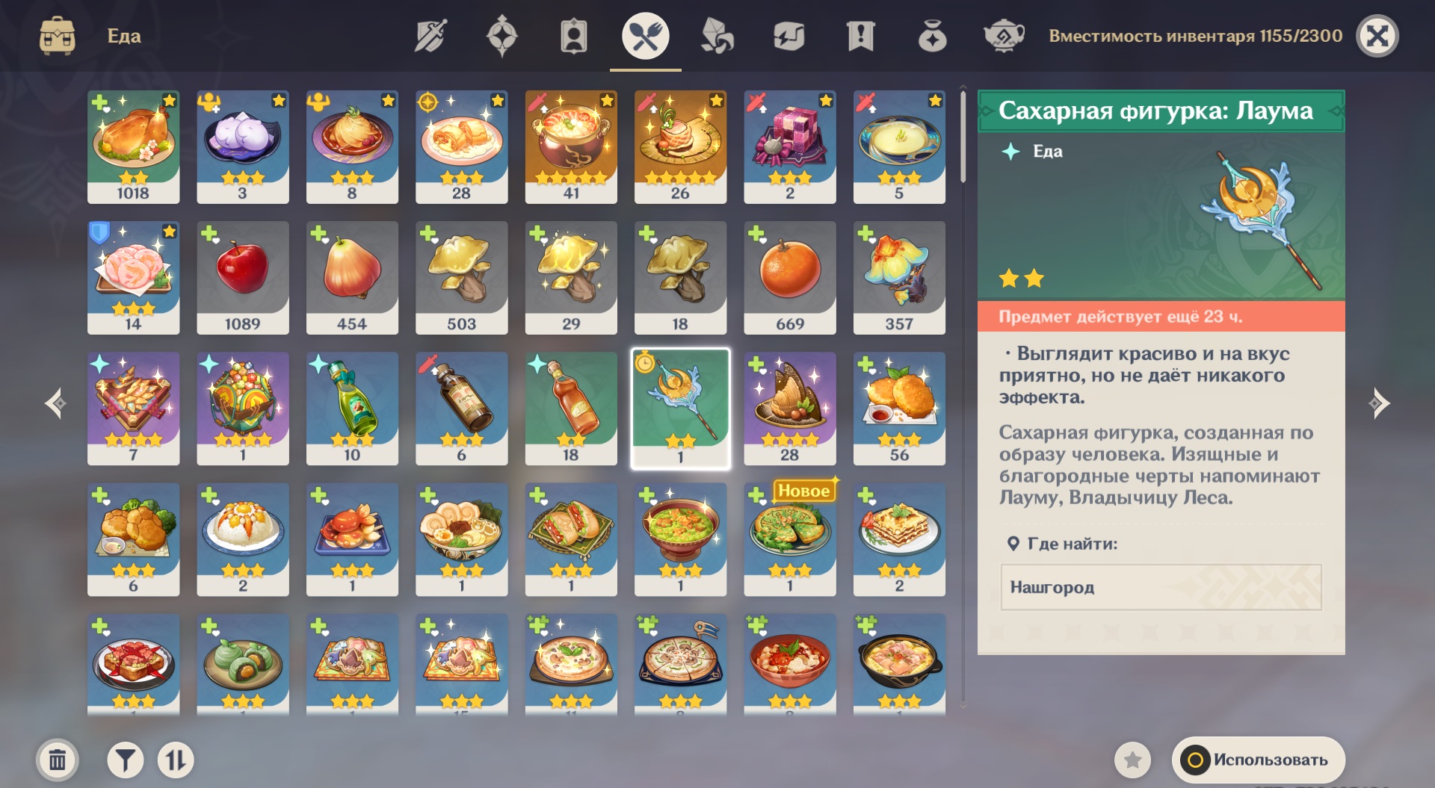Toggle the favorite star for item
Screen dimensions: 1435x788
coord(1132,760)
